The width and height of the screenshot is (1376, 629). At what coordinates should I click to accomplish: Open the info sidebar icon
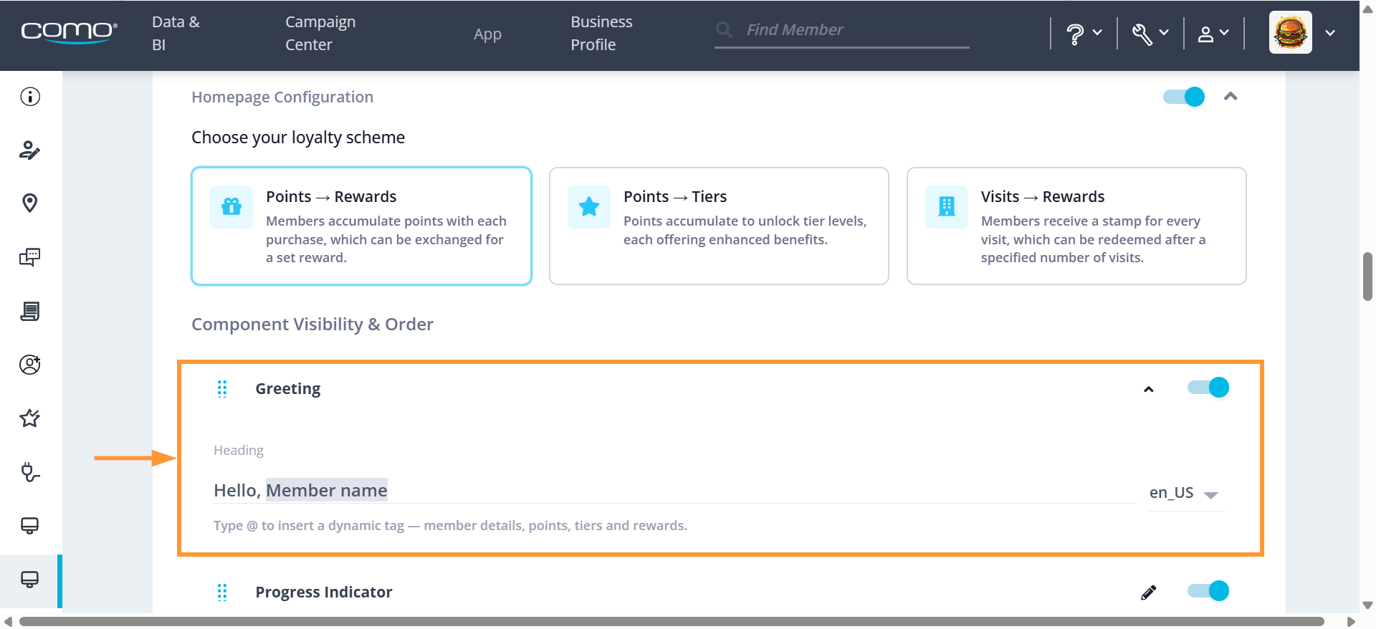pos(30,97)
